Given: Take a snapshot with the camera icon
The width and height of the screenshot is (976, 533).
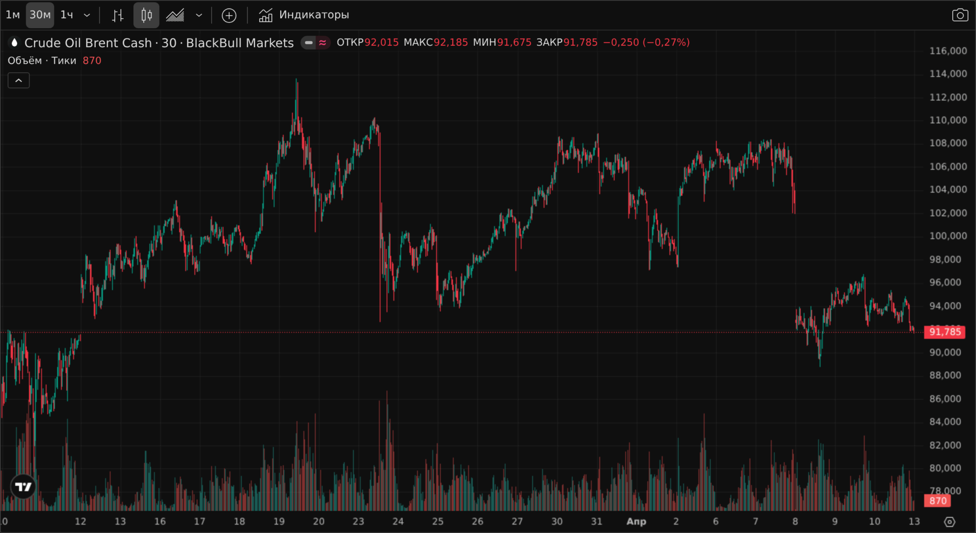Looking at the screenshot, I should point(960,15).
